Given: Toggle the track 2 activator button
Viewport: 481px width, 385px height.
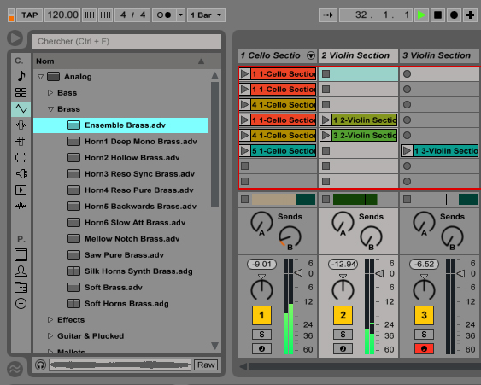Looking at the screenshot, I should coord(343,315).
